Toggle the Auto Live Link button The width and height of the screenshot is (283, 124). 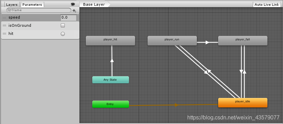pos(267,4)
